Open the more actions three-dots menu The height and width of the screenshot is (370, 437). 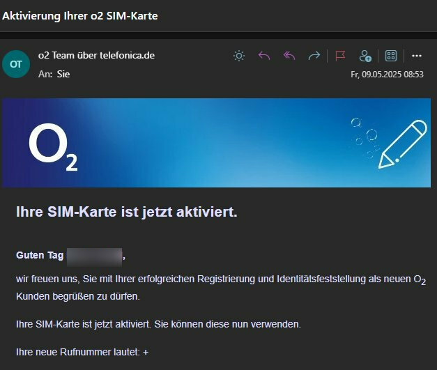click(x=417, y=56)
